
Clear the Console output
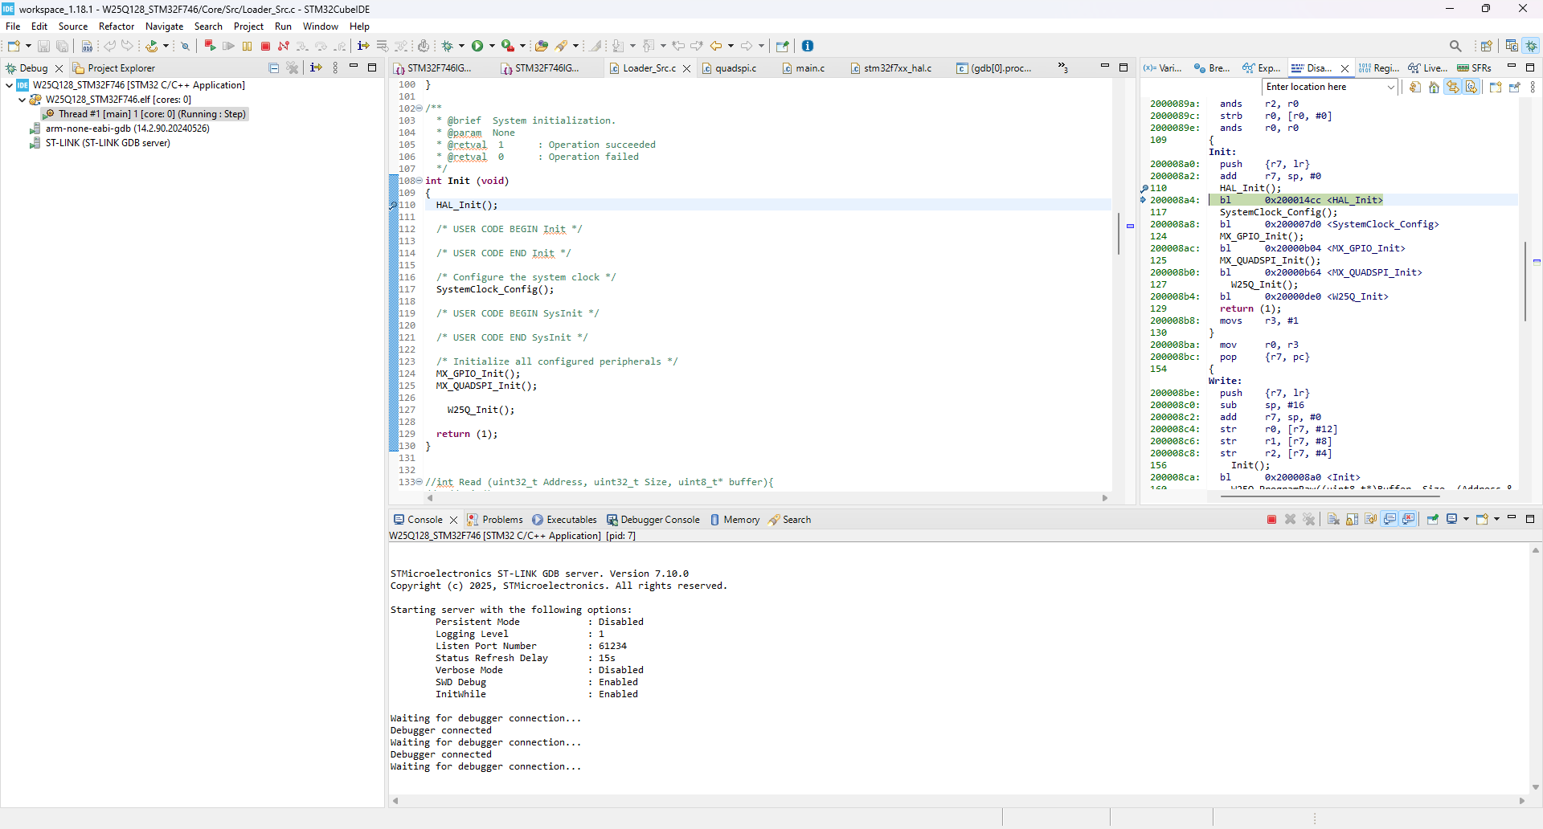pyautogui.click(x=1333, y=519)
